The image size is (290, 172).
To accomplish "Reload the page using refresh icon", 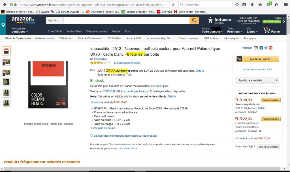I will (x=173, y=5).
